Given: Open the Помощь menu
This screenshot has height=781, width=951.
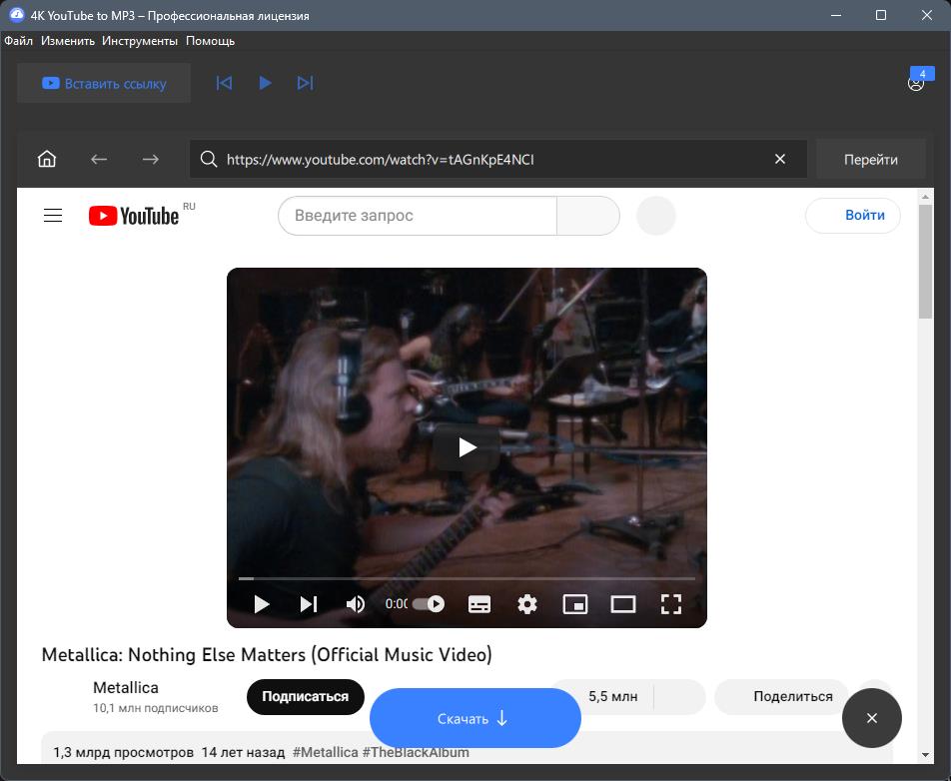Looking at the screenshot, I should point(210,41).
